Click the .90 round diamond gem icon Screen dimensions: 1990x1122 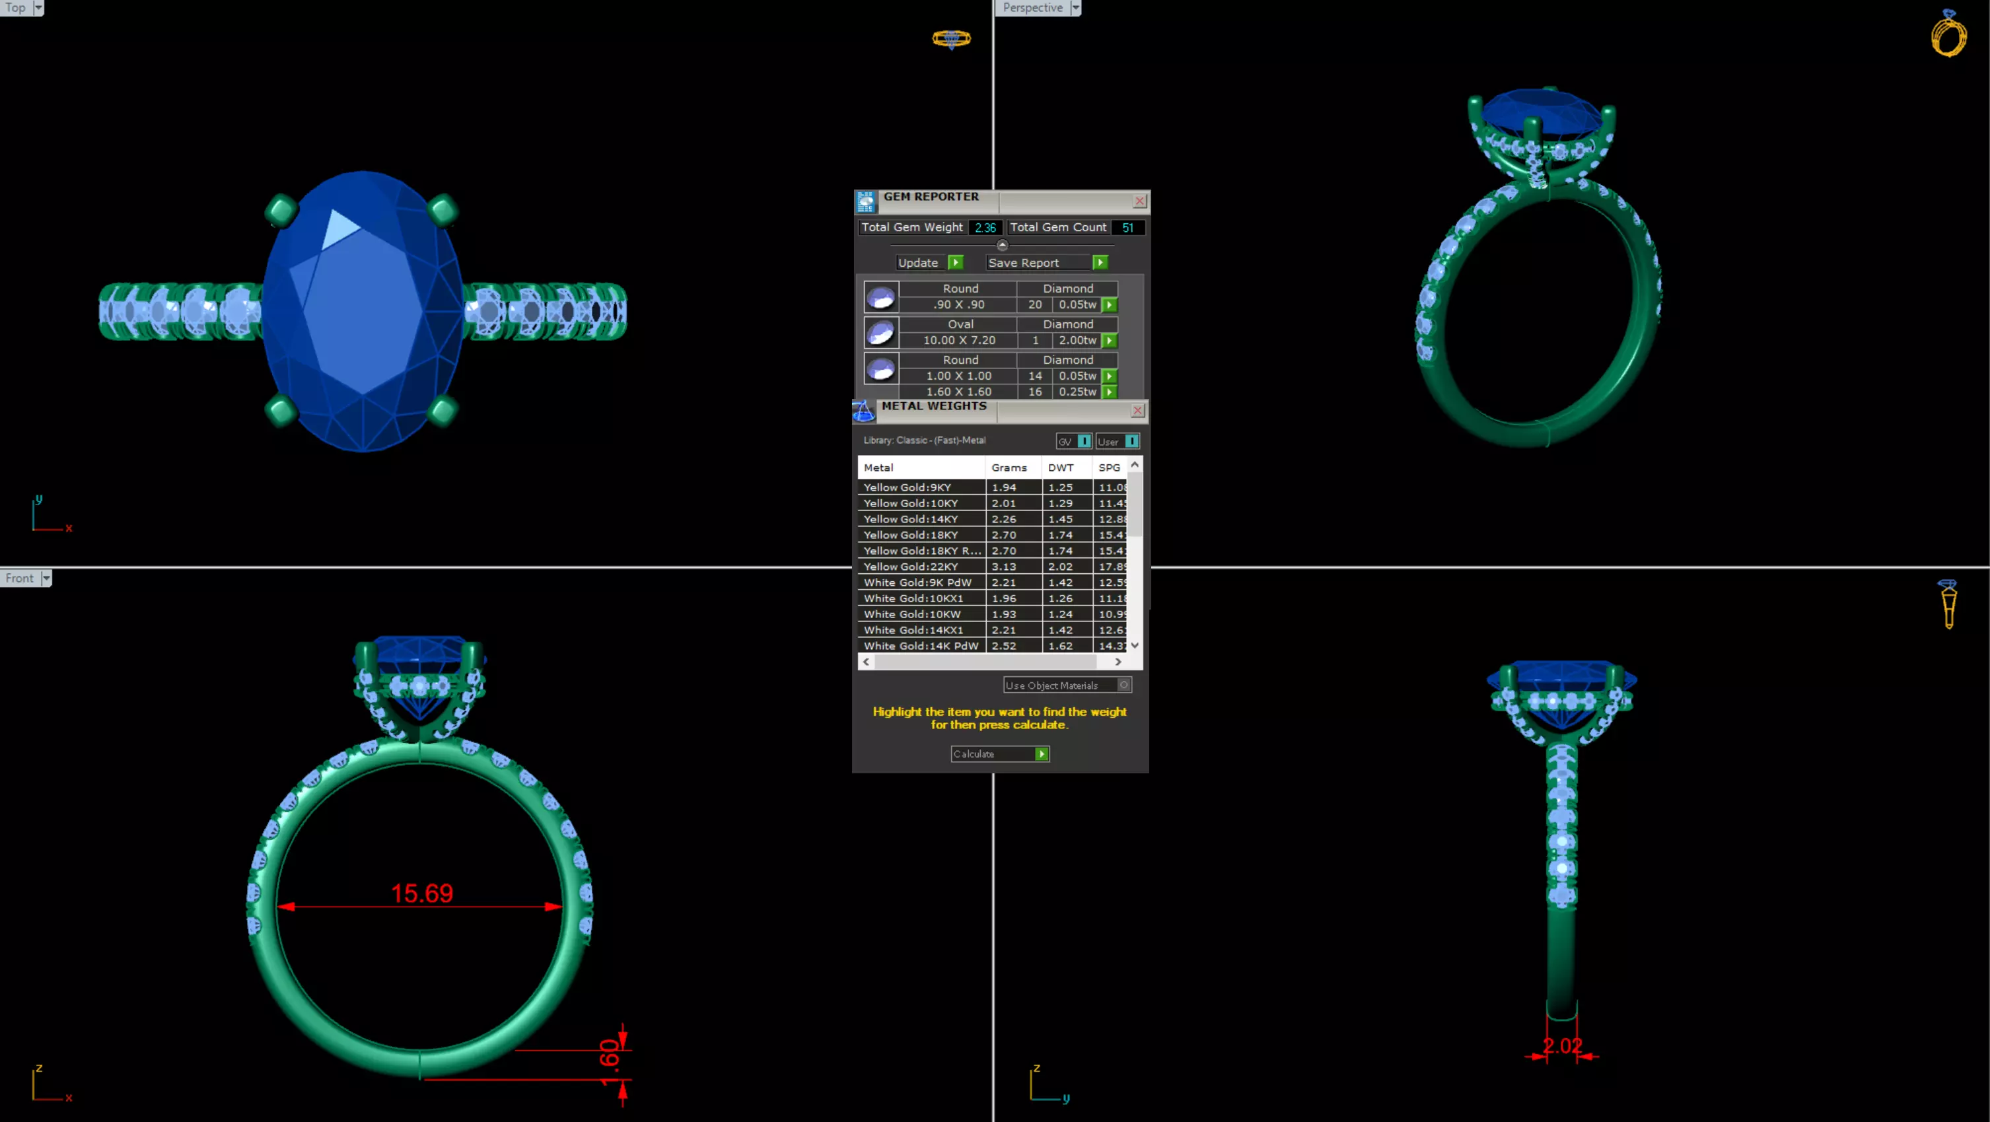coord(880,297)
